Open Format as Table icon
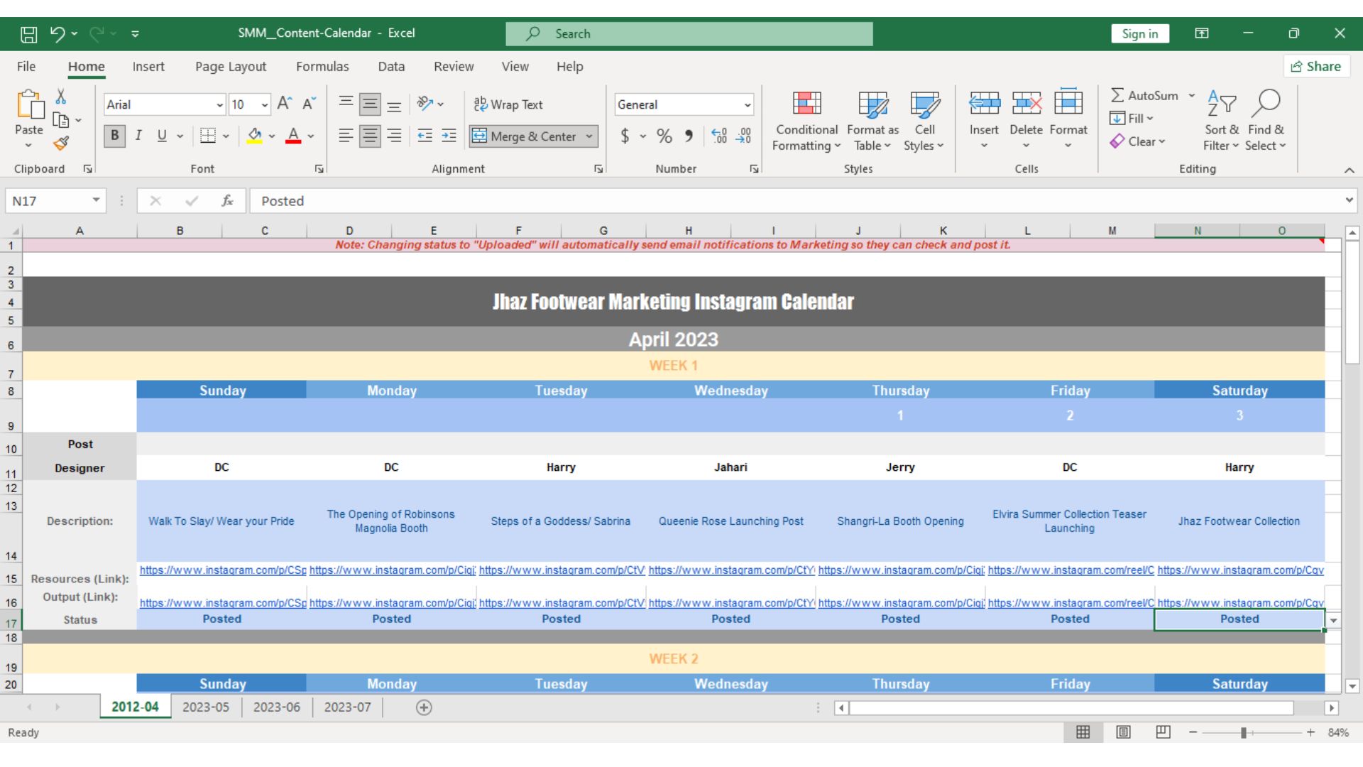The image size is (1363, 767). 872,104
